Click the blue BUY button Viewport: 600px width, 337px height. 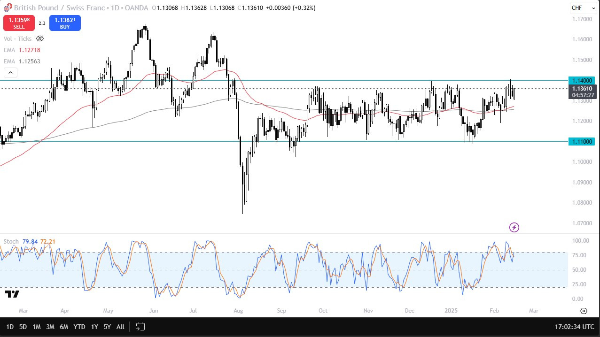(x=64, y=23)
